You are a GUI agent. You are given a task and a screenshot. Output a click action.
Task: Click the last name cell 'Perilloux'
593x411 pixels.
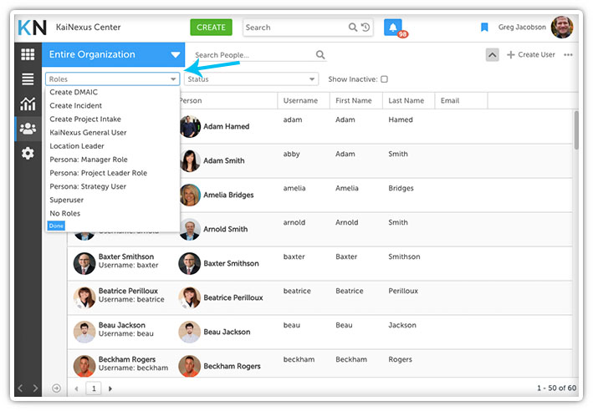(x=403, y=292)
